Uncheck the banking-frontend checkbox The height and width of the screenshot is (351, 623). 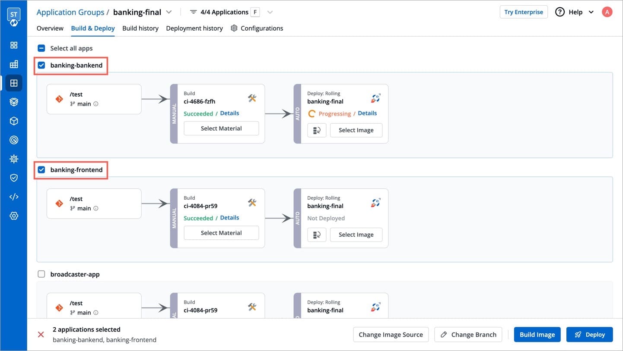tap(41, 170)
